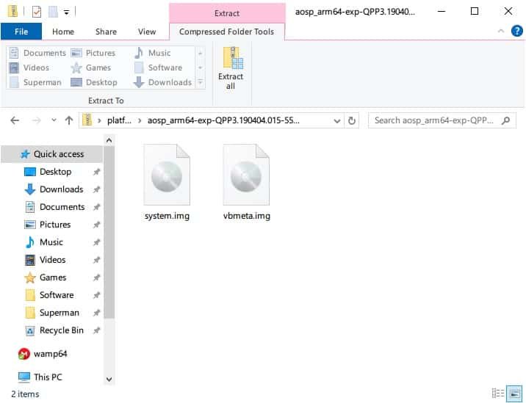Expand the address bar history dropdown
This screenshot has height=403, width=526.
tap(337, 120)
